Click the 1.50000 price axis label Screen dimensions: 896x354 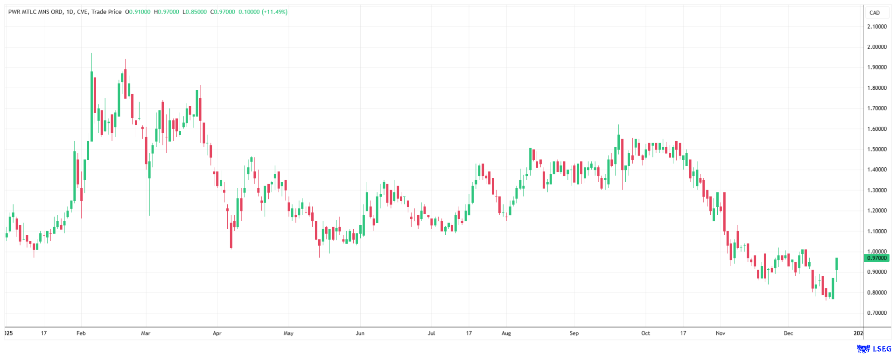point(877,150)
